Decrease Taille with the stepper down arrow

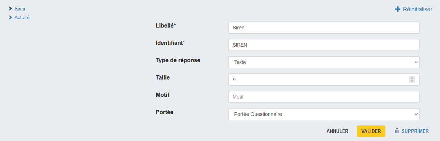[412, 81]
